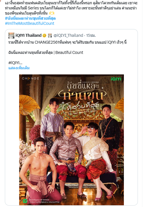Click the CHANGE logo on the poster
Image resolution: width=147 pixels, height=207 pixels.
(31, 78)
